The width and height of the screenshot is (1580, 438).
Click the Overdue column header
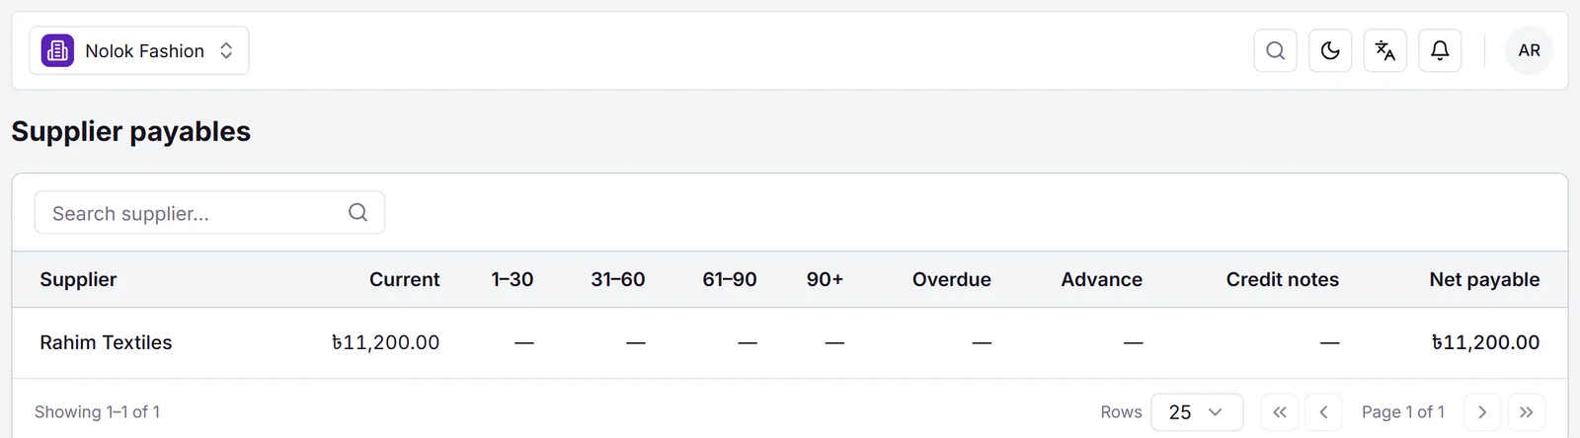click(x=951, y=279)
